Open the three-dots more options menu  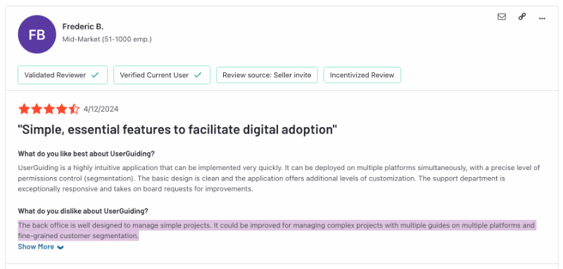(542, 18)
